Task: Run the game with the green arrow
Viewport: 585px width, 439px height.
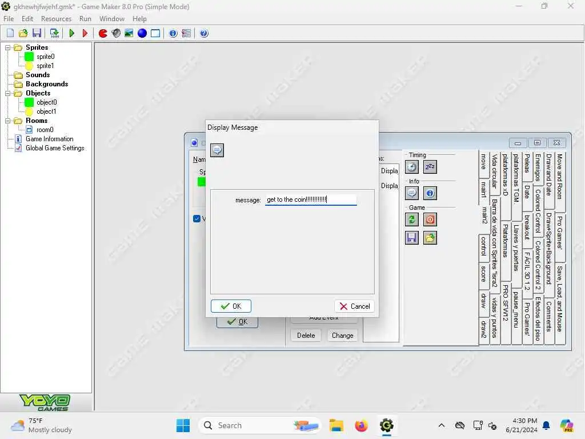Action: tap(71, 33)
